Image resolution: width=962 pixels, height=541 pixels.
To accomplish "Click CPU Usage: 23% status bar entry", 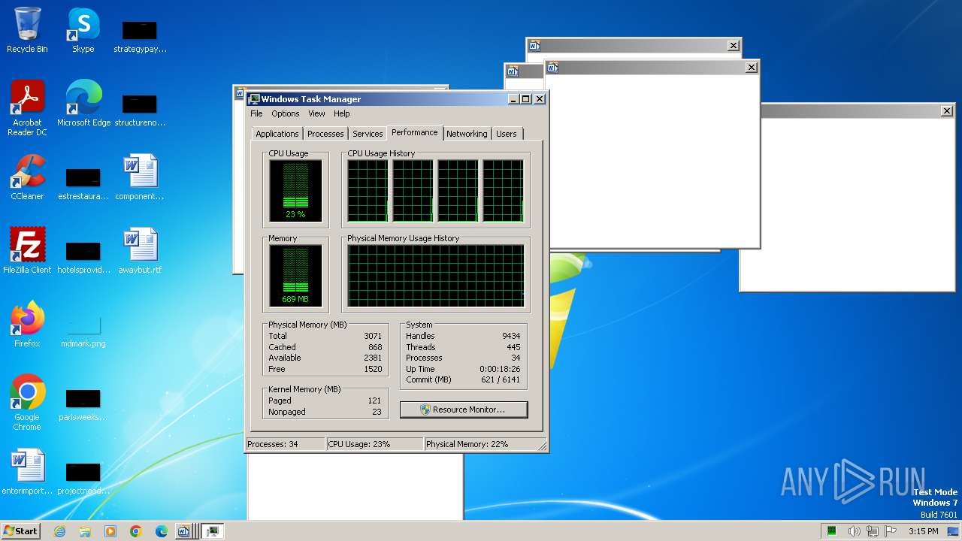I will click(374, 444).
